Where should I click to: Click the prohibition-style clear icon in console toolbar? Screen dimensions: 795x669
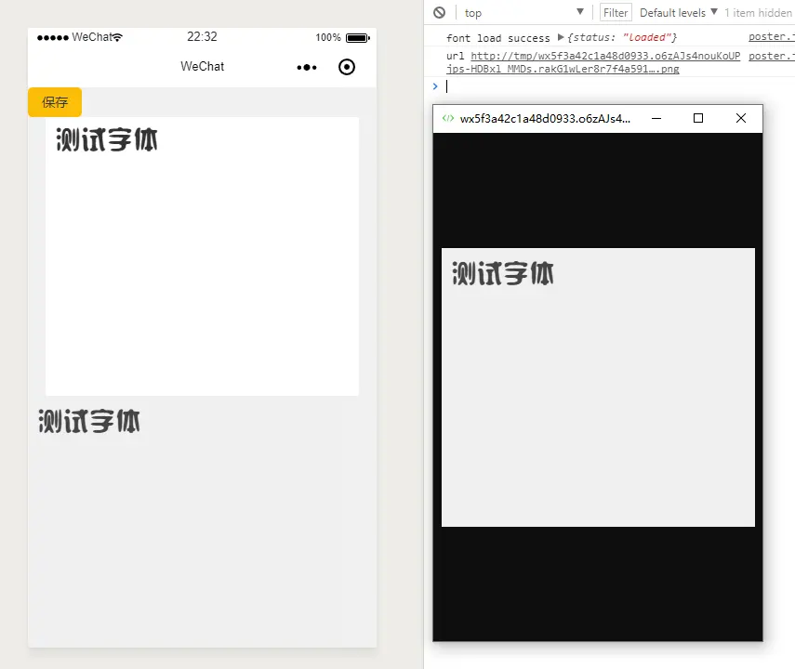[x=438, y=12]
